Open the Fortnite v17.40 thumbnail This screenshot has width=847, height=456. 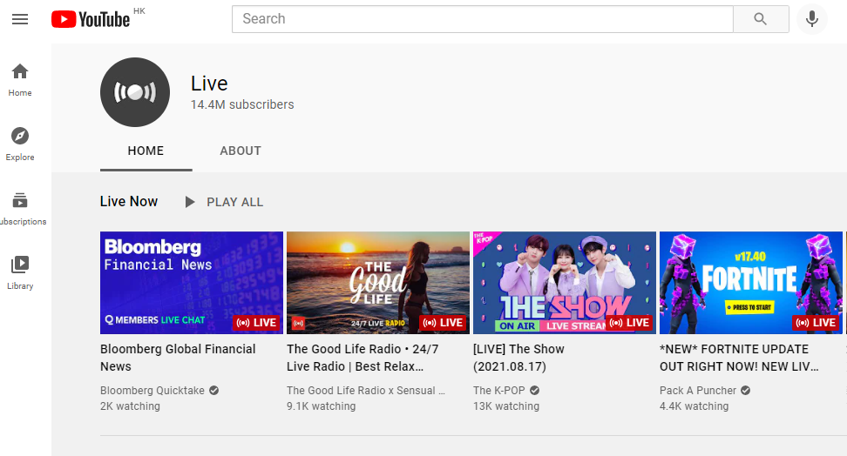coord(751,283)
